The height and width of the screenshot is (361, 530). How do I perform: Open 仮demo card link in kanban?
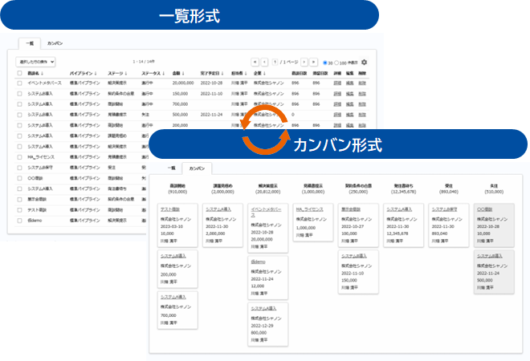pos(258,262)
